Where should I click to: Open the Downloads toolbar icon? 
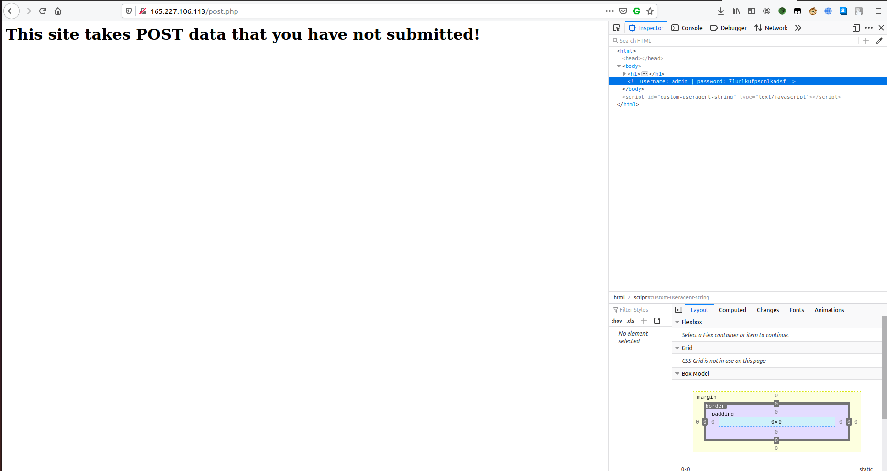(x=720, y=11)
